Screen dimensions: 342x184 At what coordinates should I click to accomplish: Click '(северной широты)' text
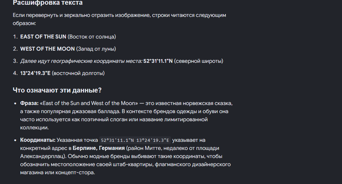[199, 61]
